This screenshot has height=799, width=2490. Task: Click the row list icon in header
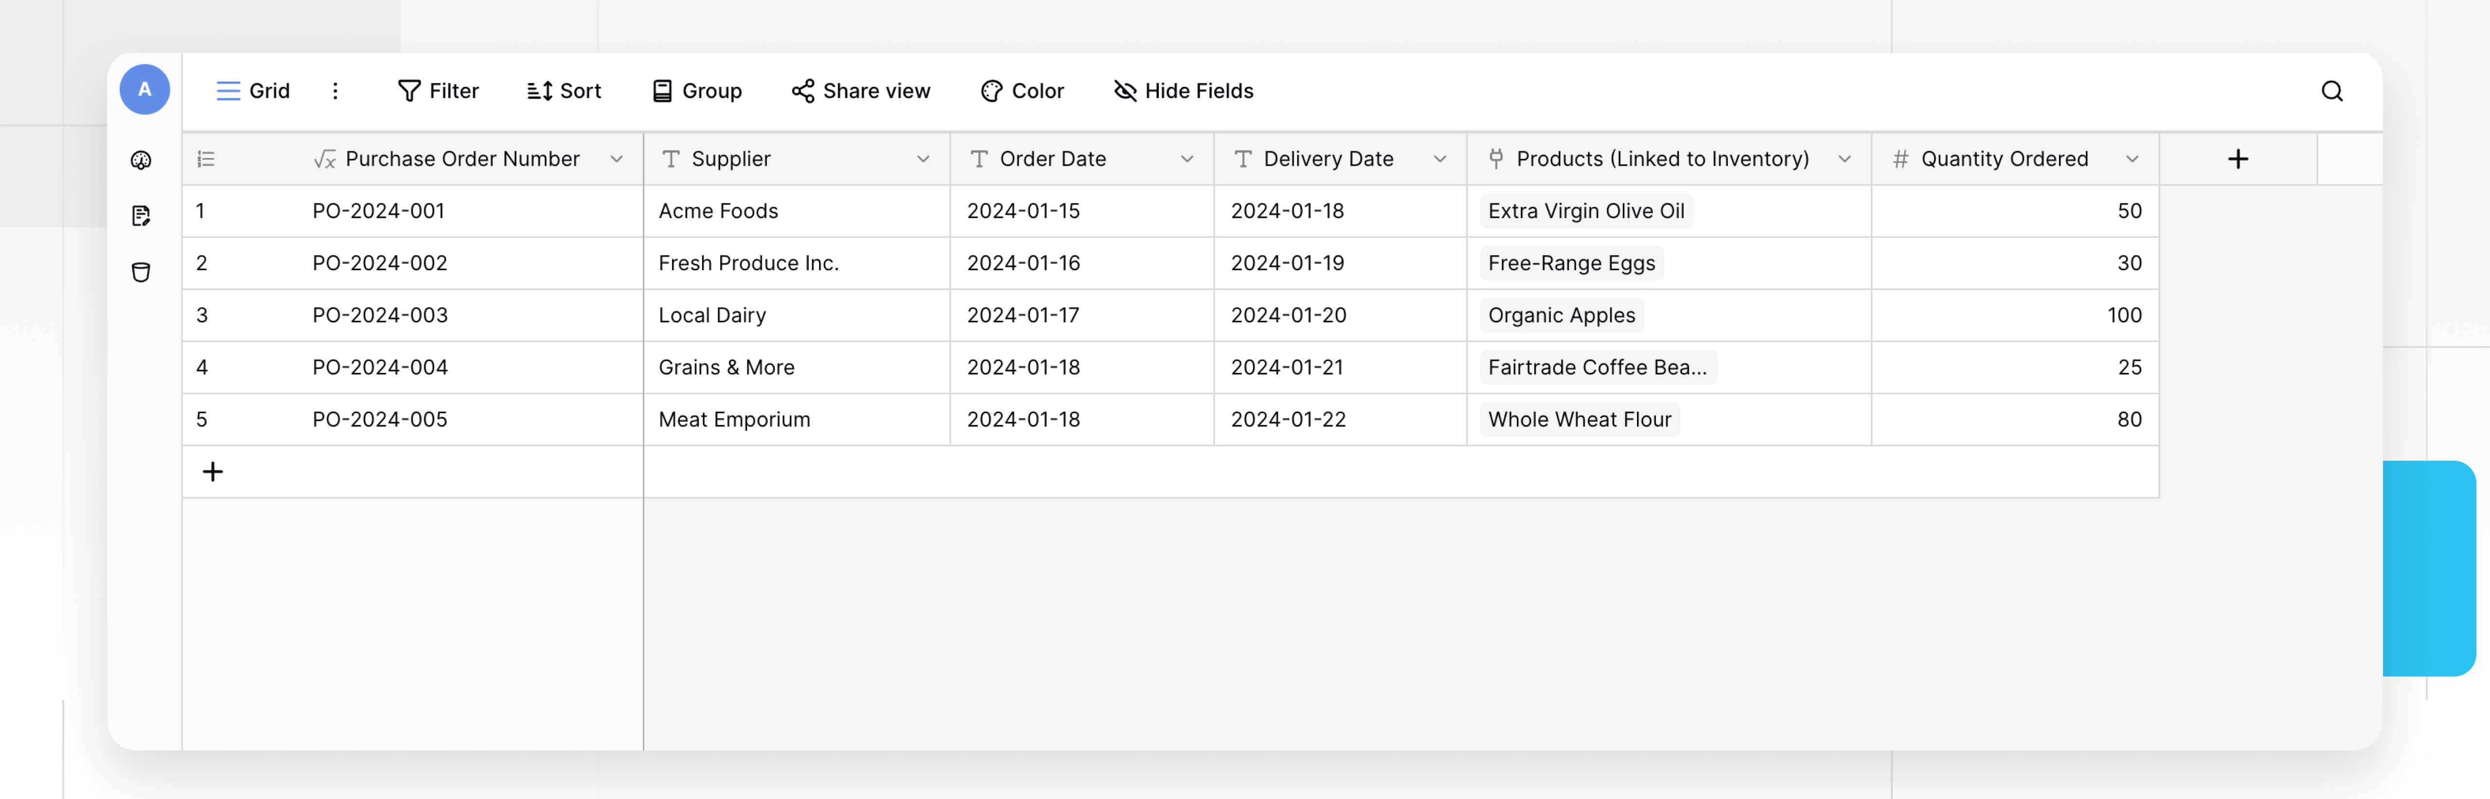[206, 159]
